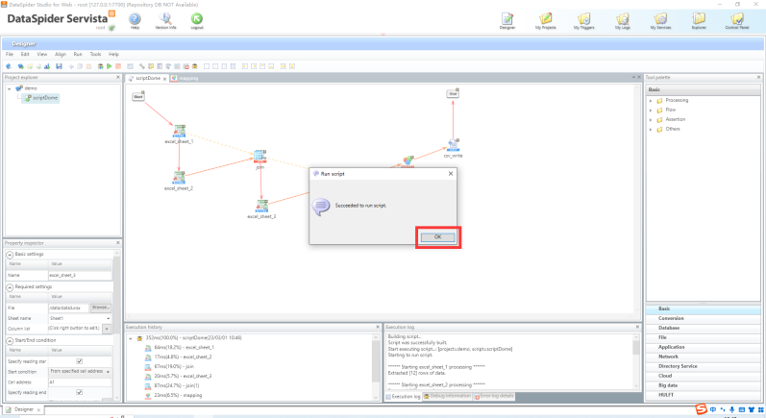Image resolution: width=766 pixels, height=418 pixels.
Task: Open the Edit menu
Action: coord(25,54)
